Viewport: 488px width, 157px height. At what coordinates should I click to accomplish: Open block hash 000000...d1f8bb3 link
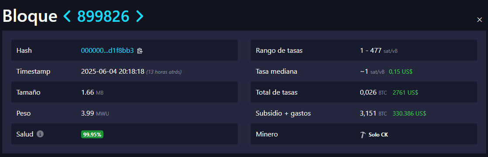coord(107,51)
